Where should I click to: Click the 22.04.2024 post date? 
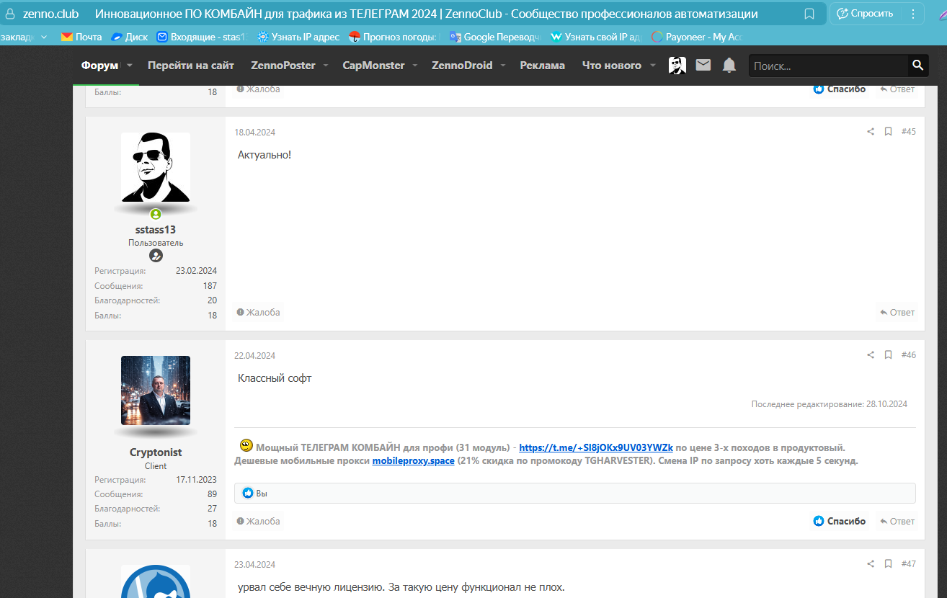(254, 356)
